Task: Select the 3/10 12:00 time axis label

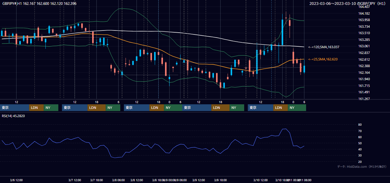Action: [x=260, y=180]
